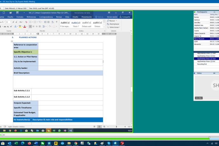Viewport: 219px width, 146px height.
Task: Select App/Desktop Share (2) Start event
Action: tap(206, 58)
